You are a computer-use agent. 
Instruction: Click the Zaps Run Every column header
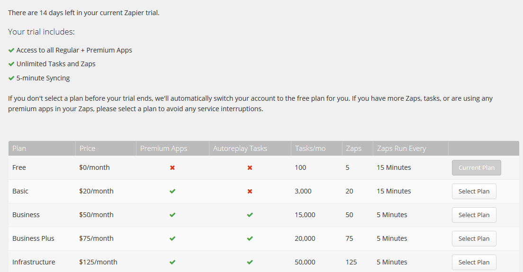[x=401, y=149]
